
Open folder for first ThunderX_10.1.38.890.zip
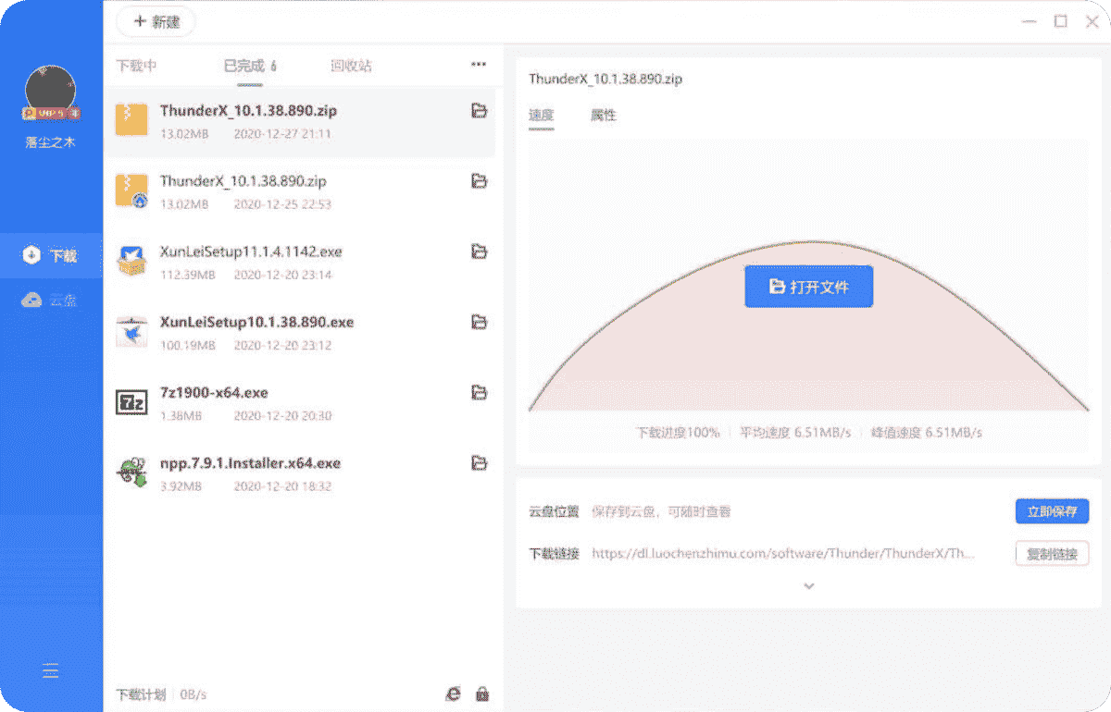(x=479, y=111)
